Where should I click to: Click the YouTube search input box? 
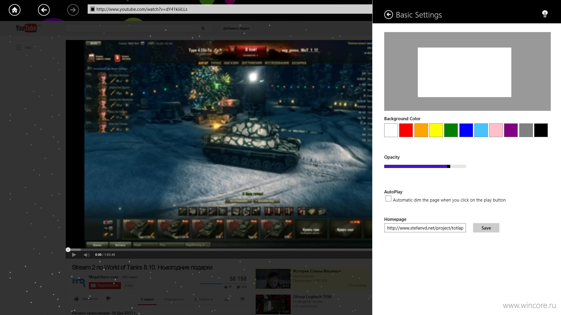click(x=130, y=28)
